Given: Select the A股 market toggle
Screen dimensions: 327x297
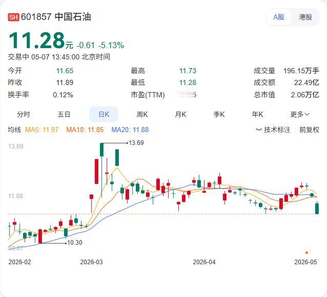Looking at the screenshot, I should pyautogui.click(x=279, y=17).
